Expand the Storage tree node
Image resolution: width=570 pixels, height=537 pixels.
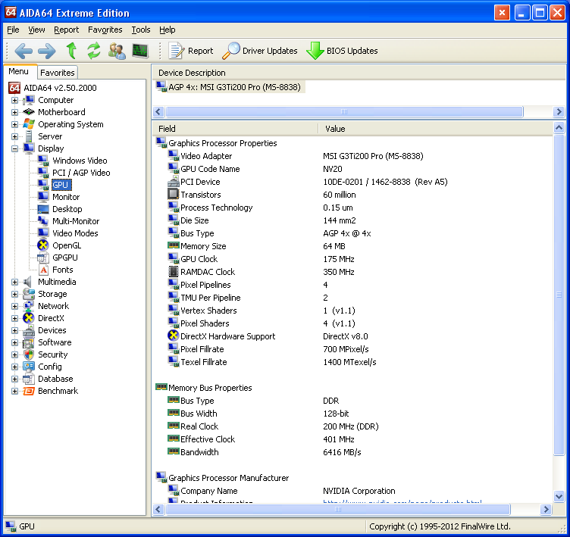pyautogui.click(x=14, y=294)
